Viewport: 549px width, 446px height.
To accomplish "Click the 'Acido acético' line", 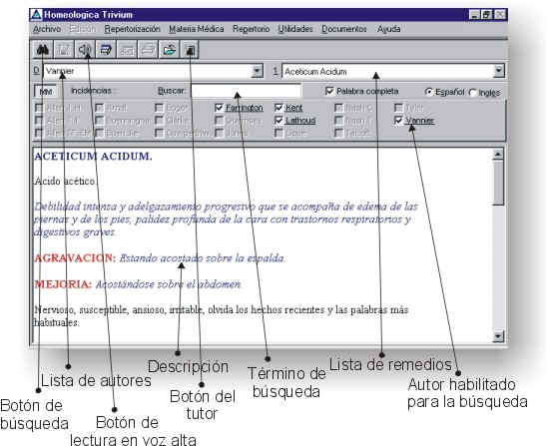I will 65,182.
